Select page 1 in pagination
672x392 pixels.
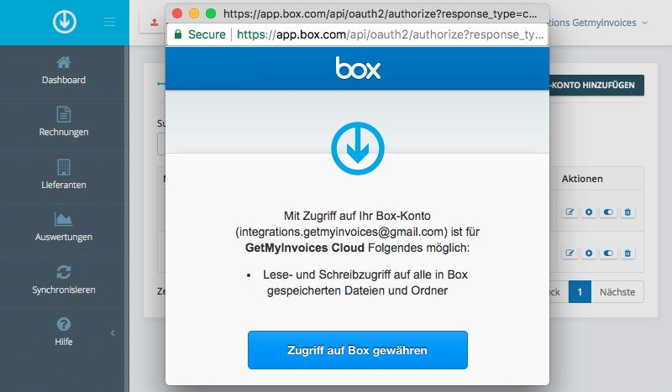(x=580, y=292)
